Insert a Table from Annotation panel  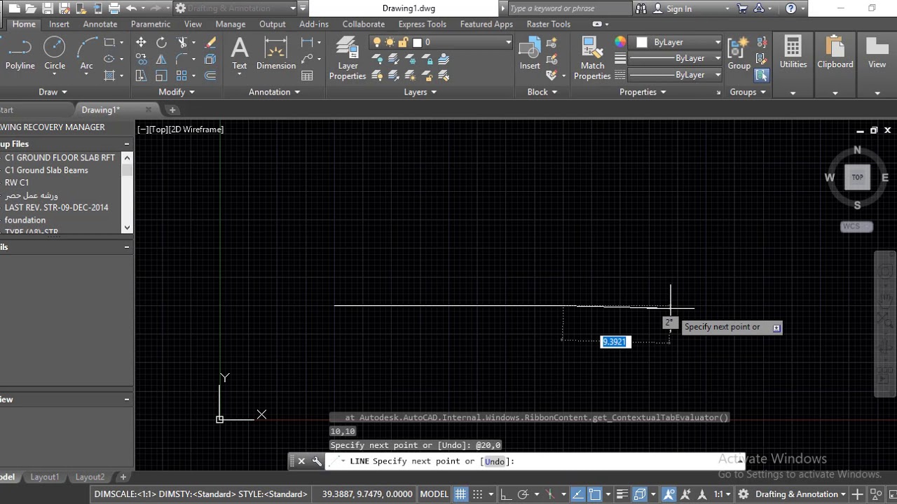(307, 76)
